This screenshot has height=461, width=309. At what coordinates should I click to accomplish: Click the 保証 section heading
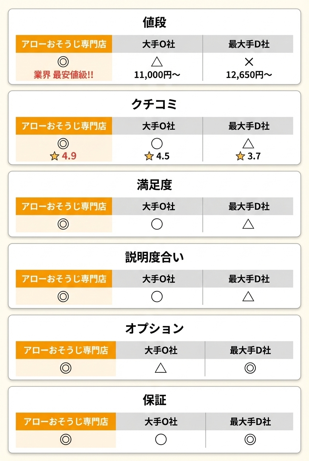[154, 400]
